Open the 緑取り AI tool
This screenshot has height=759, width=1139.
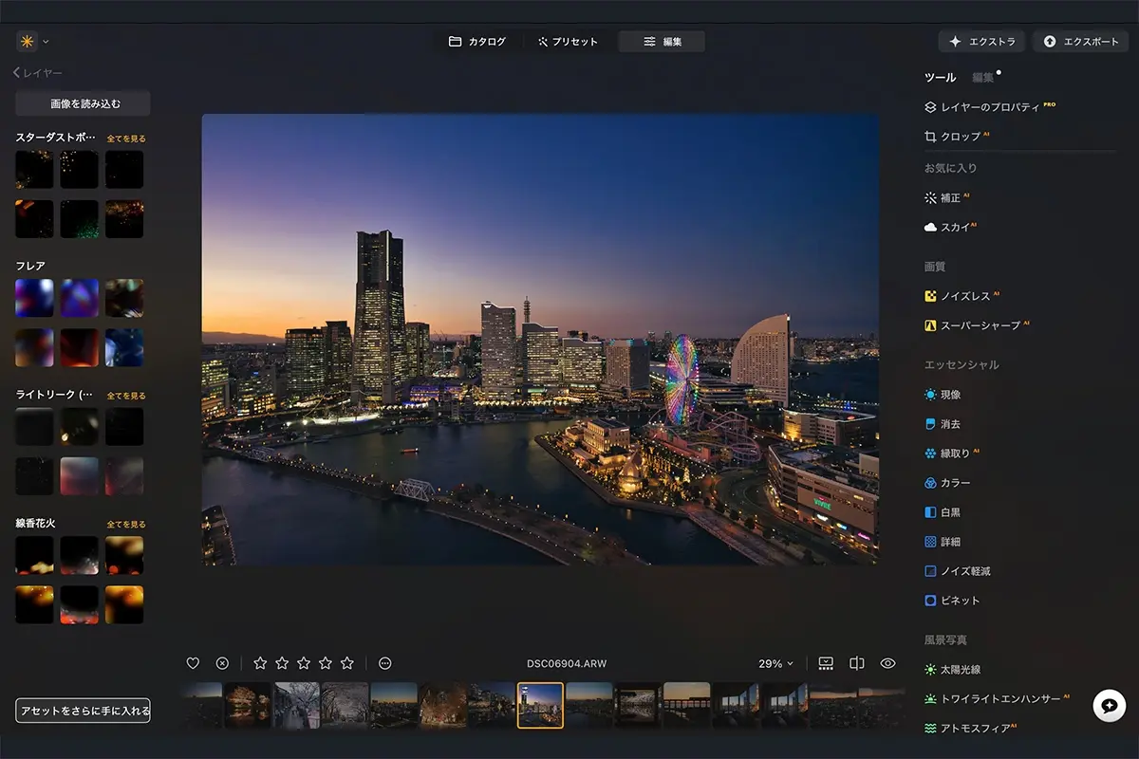click(x=951, y=454)
